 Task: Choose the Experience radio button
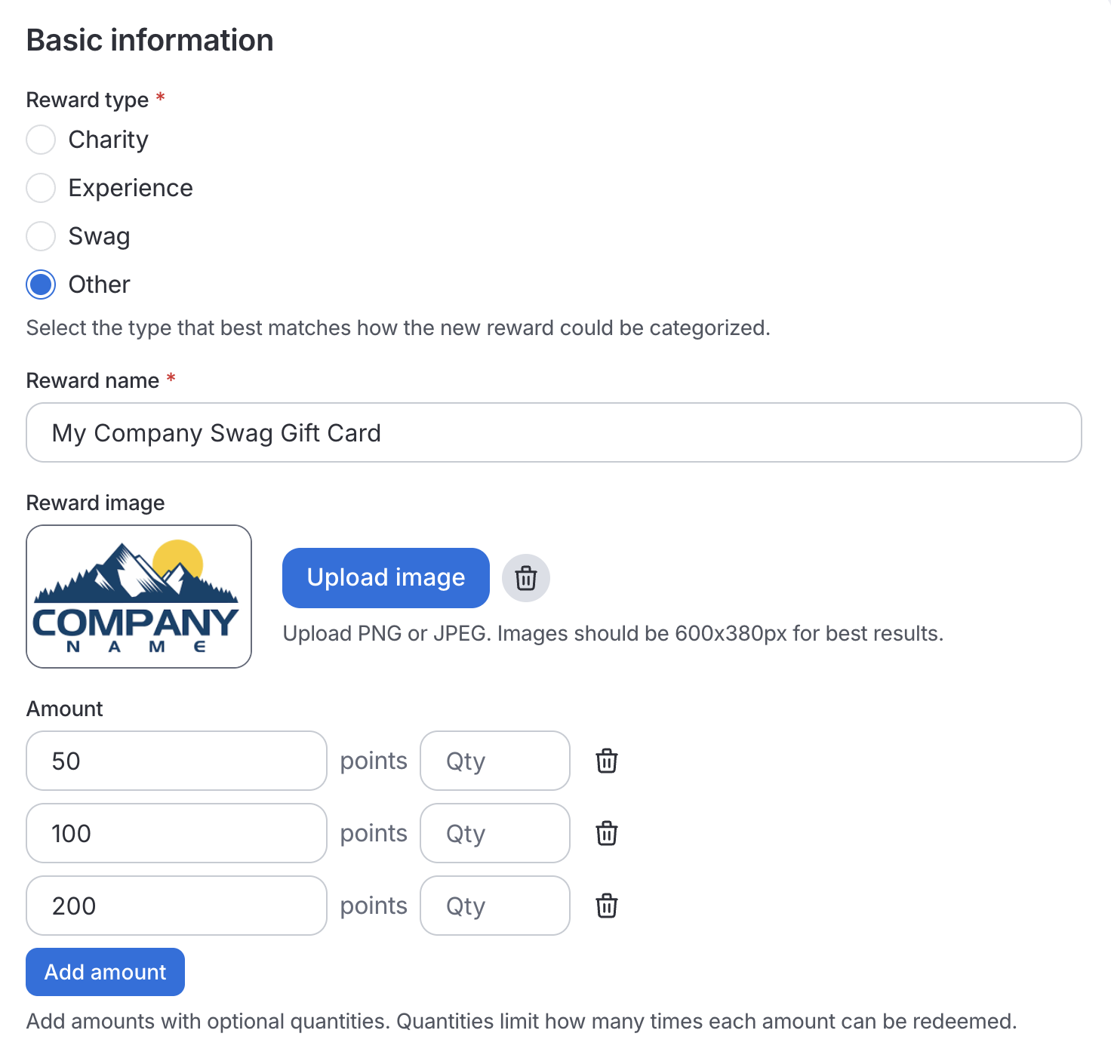coord(41,188)
